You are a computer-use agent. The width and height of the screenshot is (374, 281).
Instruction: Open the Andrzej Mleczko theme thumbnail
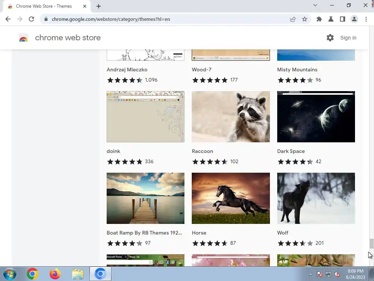[x=145, y=55]
